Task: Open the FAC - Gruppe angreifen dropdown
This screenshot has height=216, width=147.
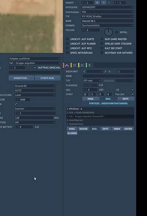Action: (x=35, y=63)
